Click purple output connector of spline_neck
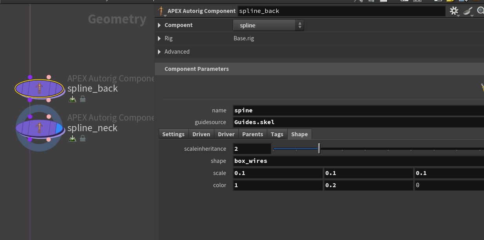 point(30,139)
